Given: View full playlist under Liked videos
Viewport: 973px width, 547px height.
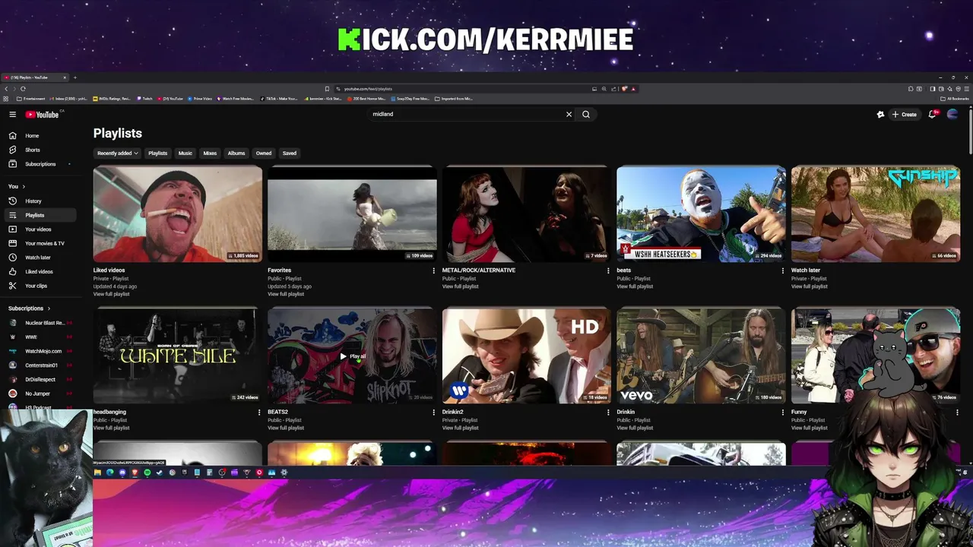Looking at the screenshot, I should pyautogui.click(x=111, y=294).
